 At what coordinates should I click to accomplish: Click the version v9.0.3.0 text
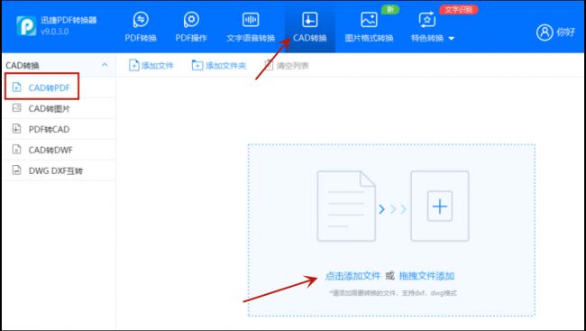pyautogui.click(x=55, y=32)
